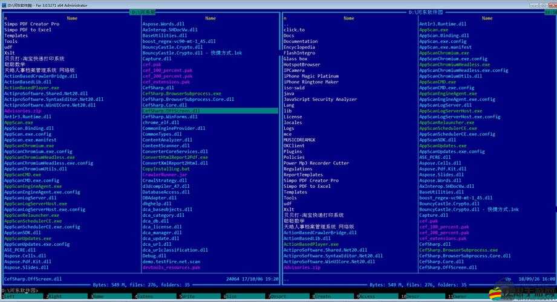Click the Far Manager title bar icon
This screenshot has height=302, width=557.
[4, 5]
